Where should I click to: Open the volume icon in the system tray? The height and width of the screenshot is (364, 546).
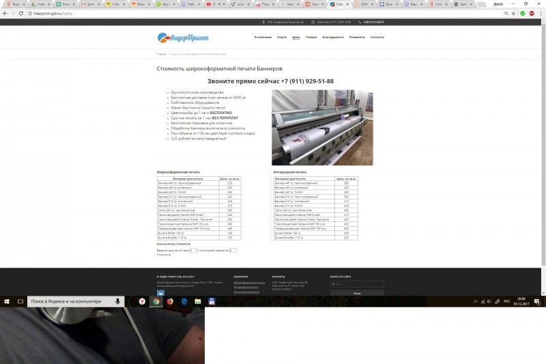489,301
